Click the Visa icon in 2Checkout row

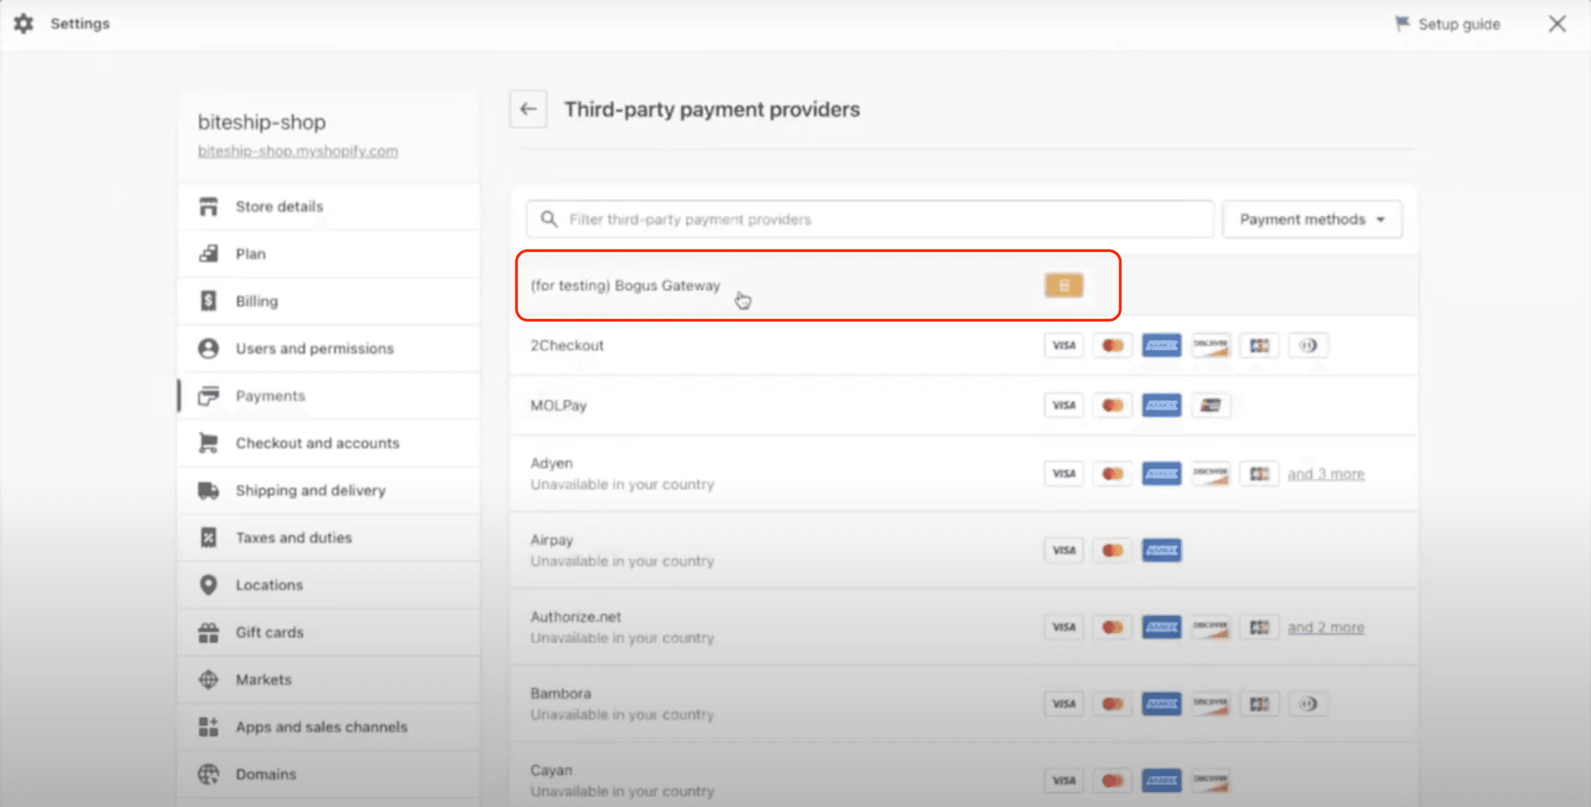1063,346
